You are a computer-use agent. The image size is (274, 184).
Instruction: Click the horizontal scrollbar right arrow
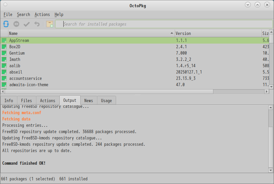point(267,92)
